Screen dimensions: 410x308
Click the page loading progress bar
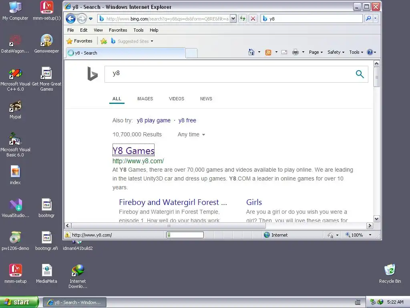185,235
